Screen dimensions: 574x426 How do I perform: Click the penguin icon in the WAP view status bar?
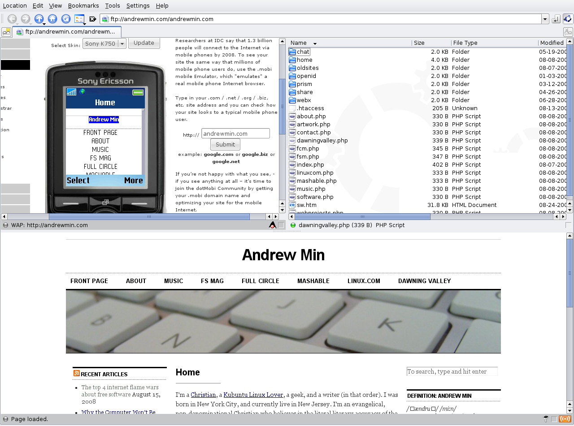point(272,225)
